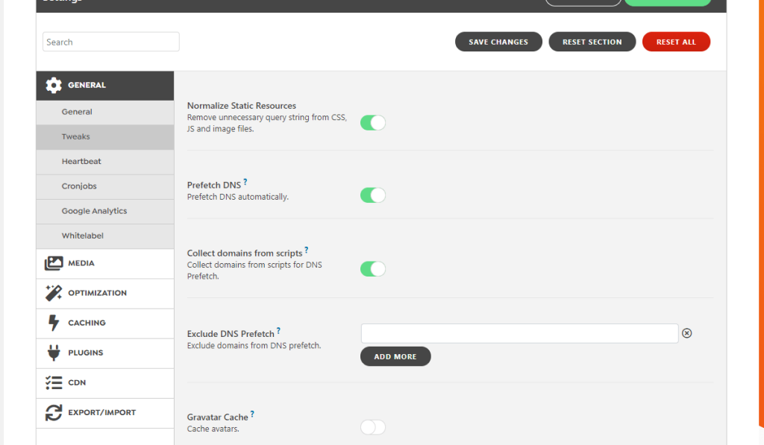Expand the CDN section

click(104, 383)
